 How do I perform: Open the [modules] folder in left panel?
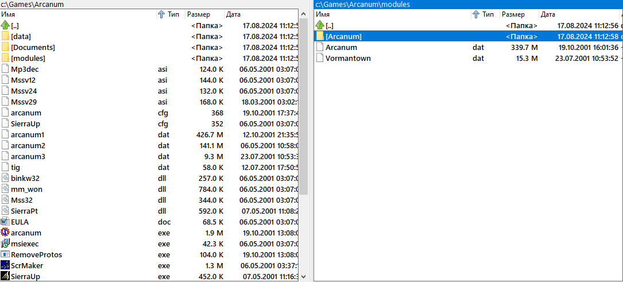(28, 58)
